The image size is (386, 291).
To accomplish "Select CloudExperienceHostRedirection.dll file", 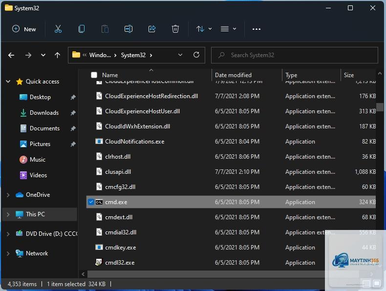I will [x=151, y=96].
